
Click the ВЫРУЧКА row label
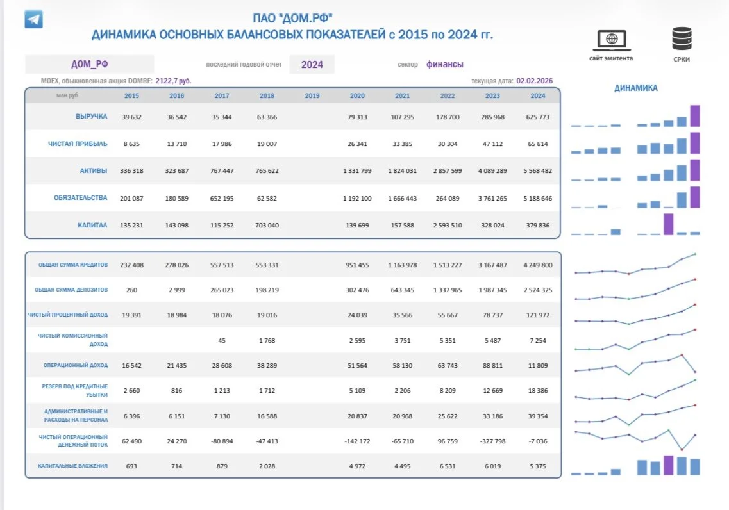(92, 116)
